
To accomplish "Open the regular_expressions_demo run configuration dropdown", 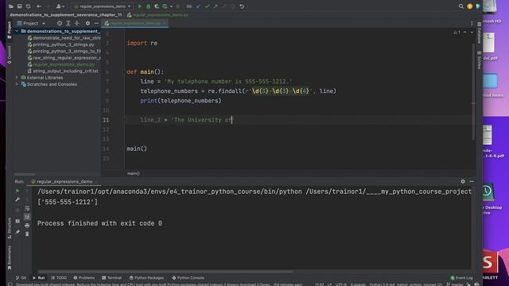I will coord(103,6).
